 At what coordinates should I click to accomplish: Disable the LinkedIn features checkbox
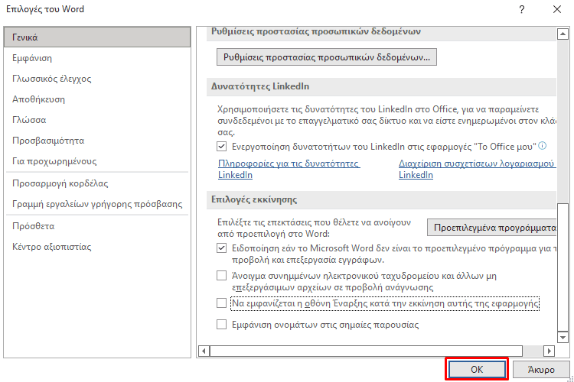click(x=222, y=146)
